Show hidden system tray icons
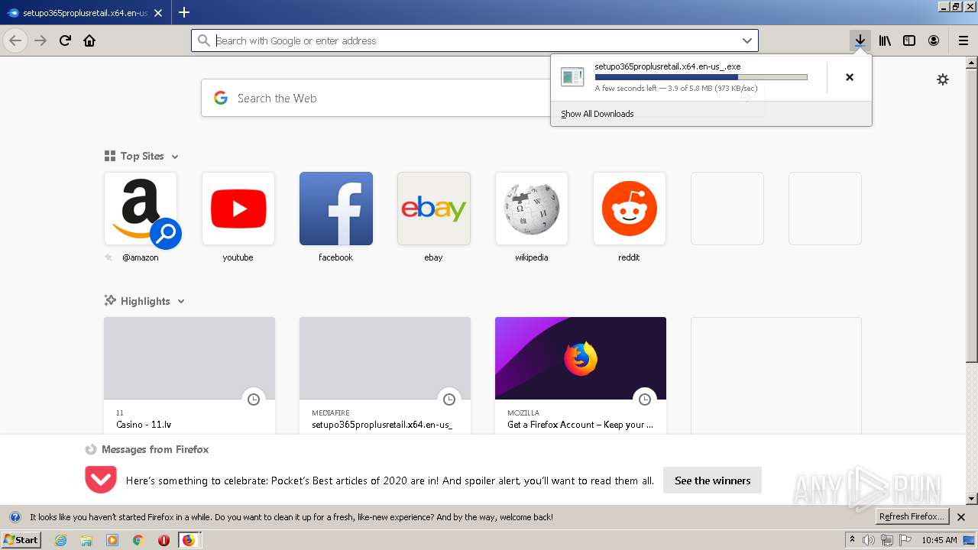Image resolution: width=978 pixels, height=550 pixels. tap(852, 540)
